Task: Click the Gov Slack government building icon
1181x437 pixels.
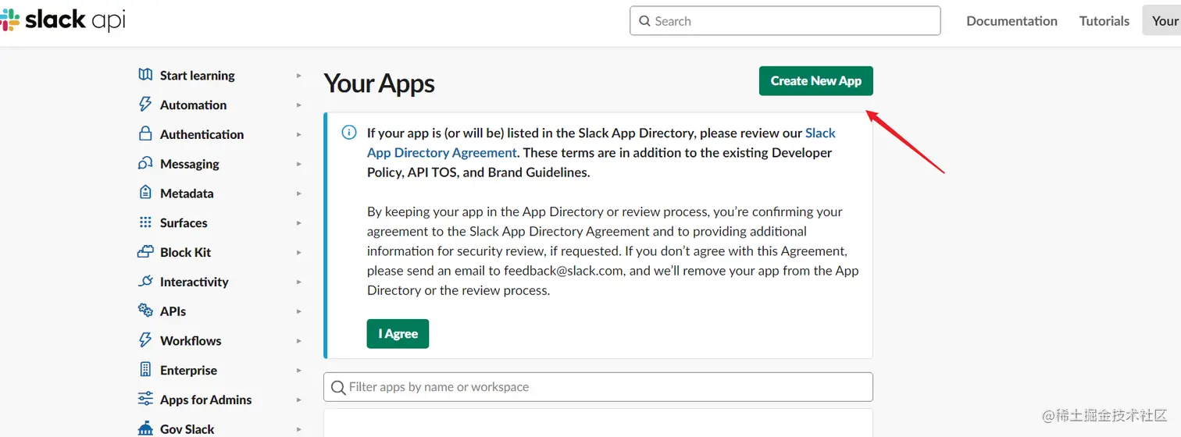Action: click(x=145, y=428)
